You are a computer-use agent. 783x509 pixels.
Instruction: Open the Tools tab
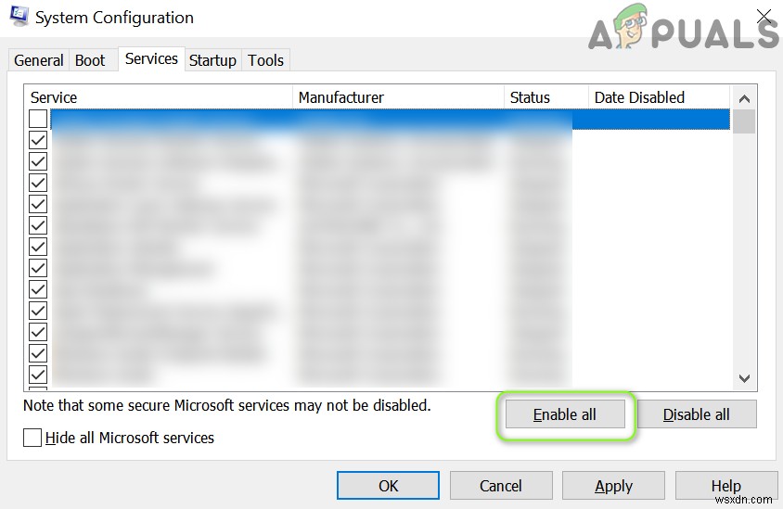coord(265,60)
